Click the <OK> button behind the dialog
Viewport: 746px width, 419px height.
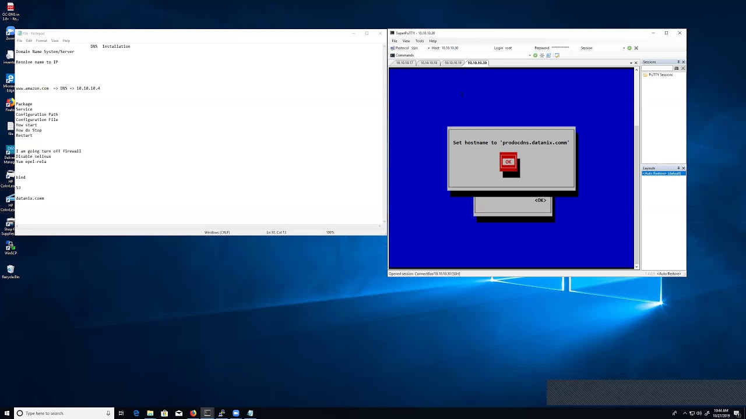pos(540,200)
